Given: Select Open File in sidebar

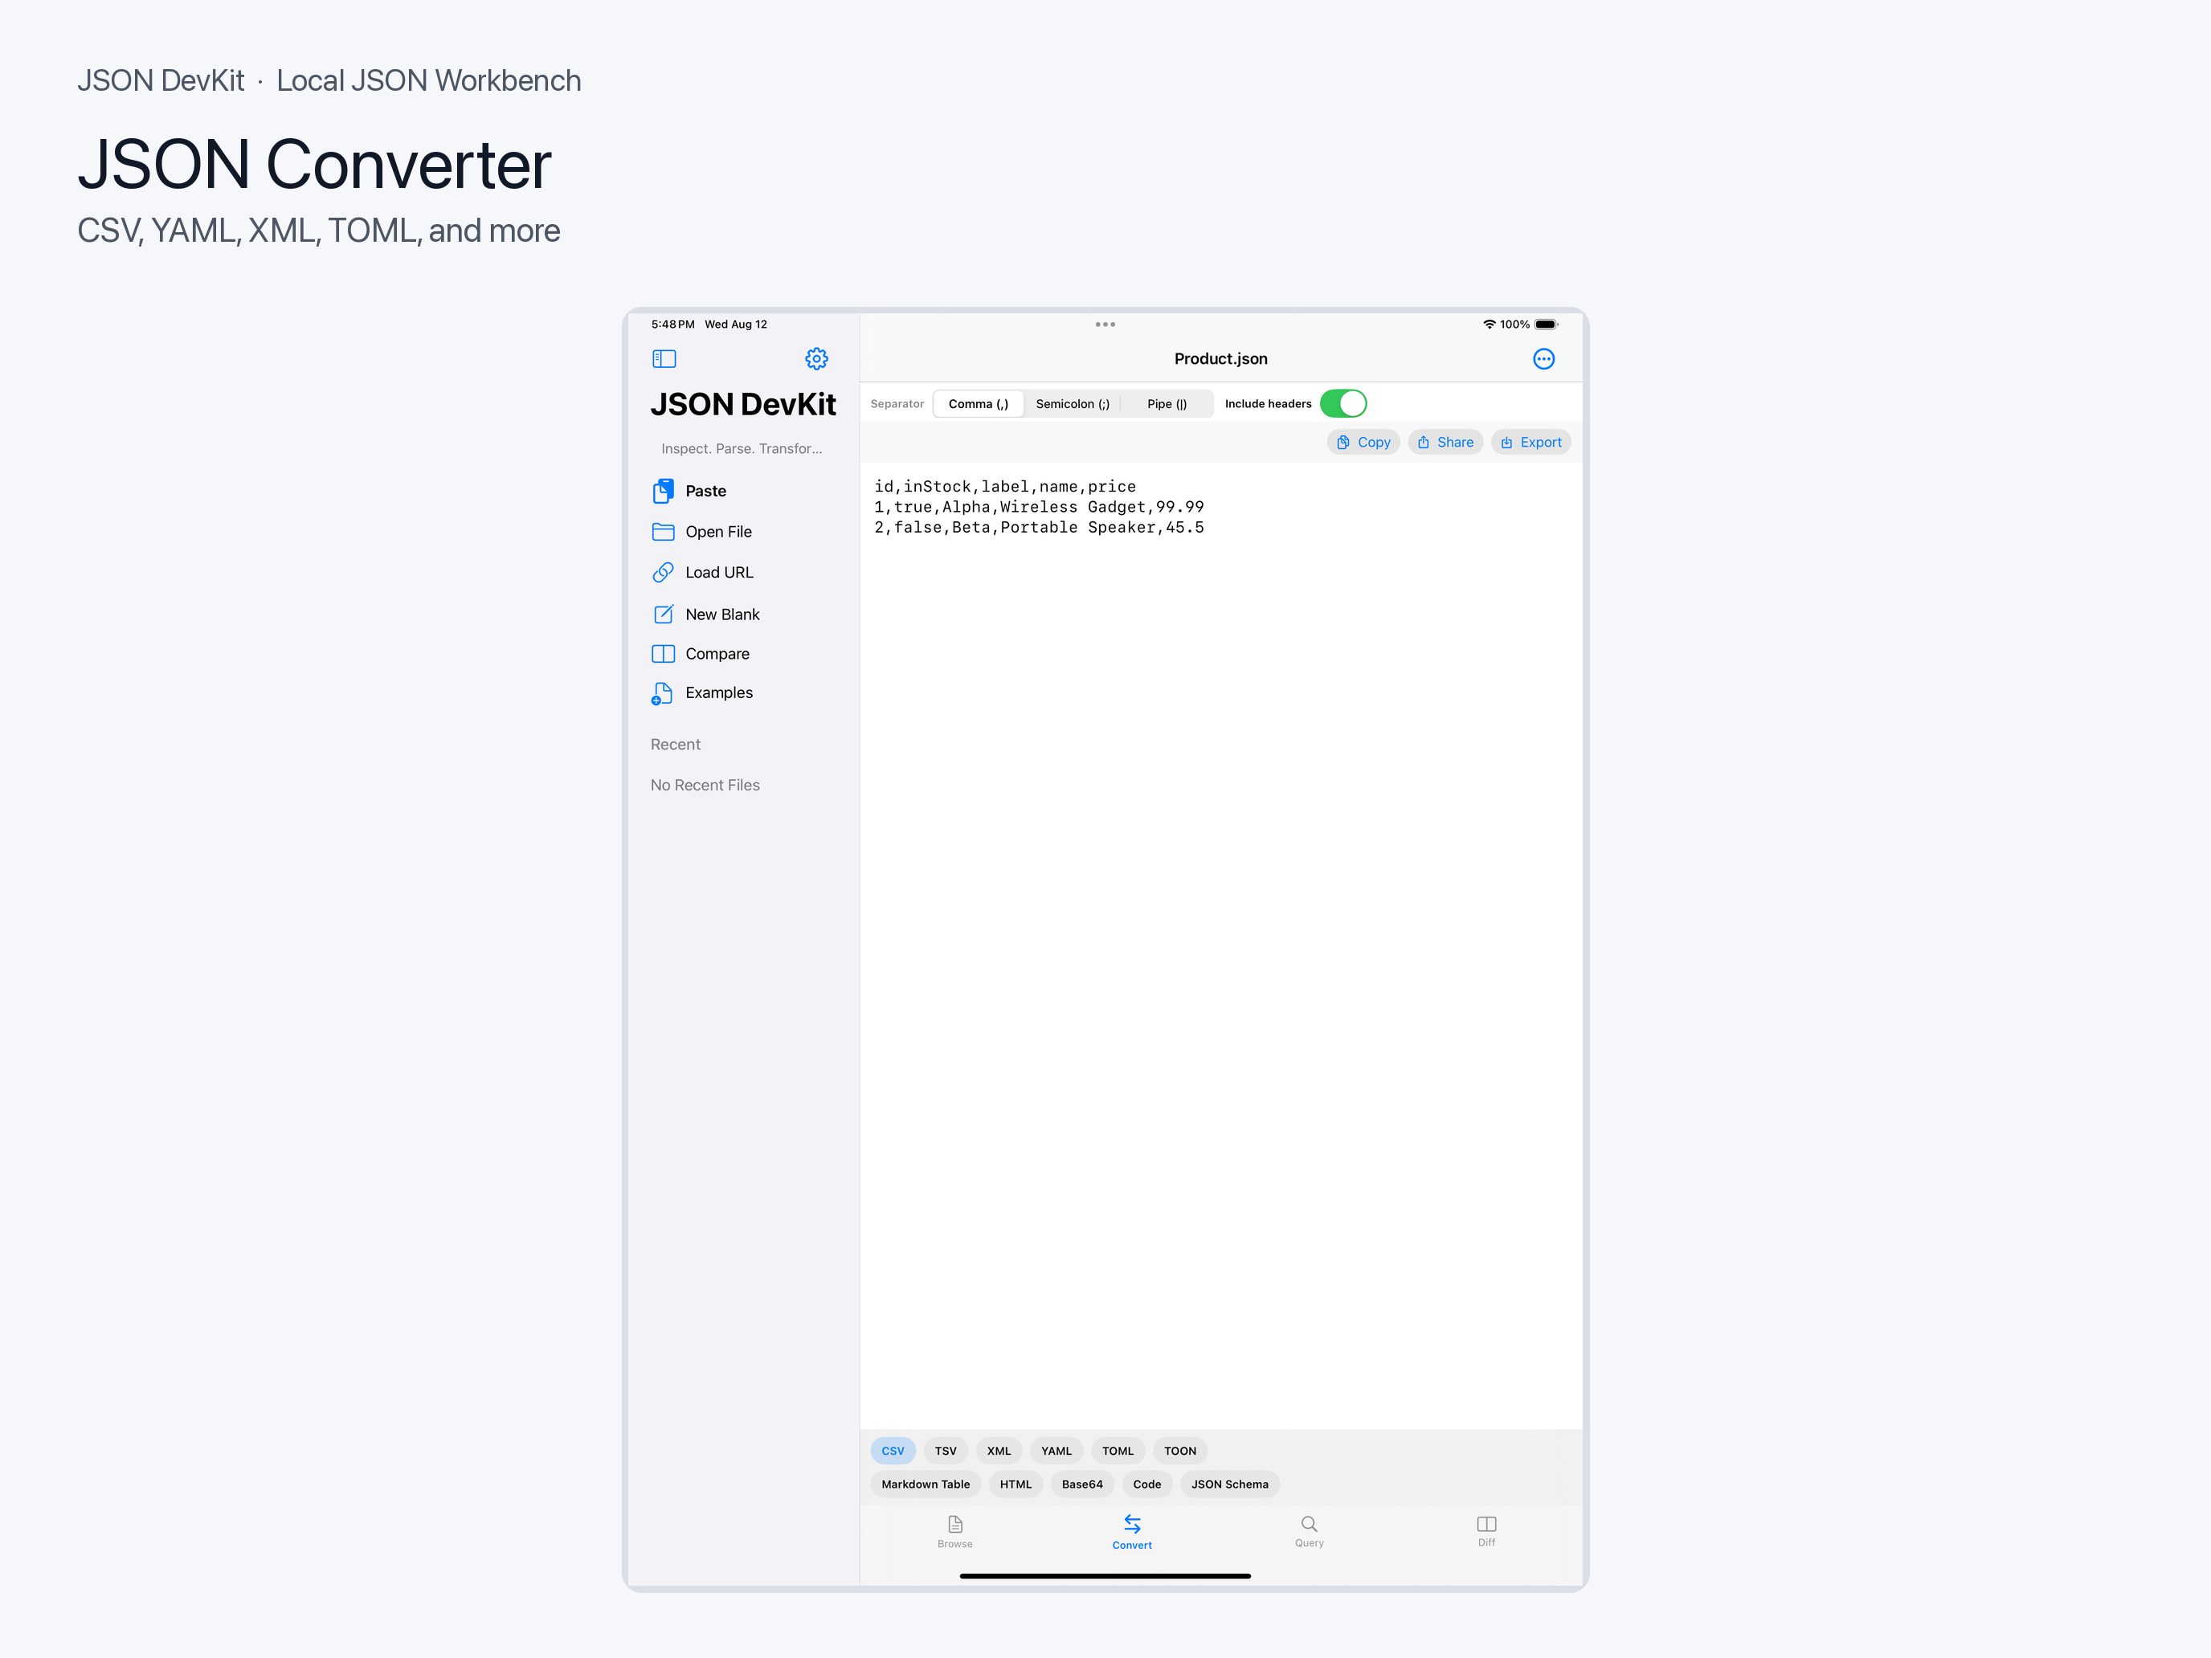Looking at the screenshot, I should (744, 532).
